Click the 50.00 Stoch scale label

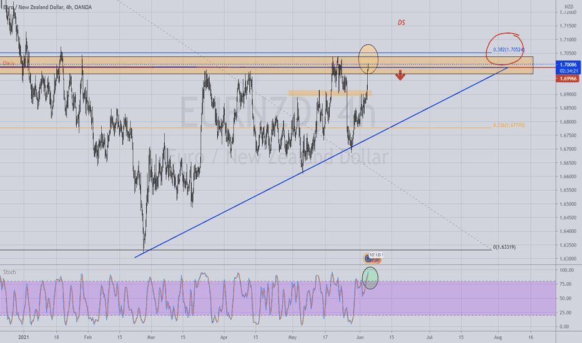[x=565, y=299]
